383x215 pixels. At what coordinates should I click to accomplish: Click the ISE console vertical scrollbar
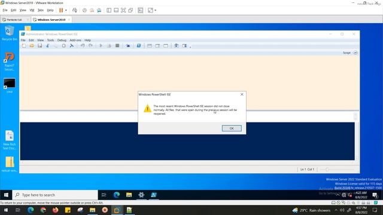click(x=356, y=141)
